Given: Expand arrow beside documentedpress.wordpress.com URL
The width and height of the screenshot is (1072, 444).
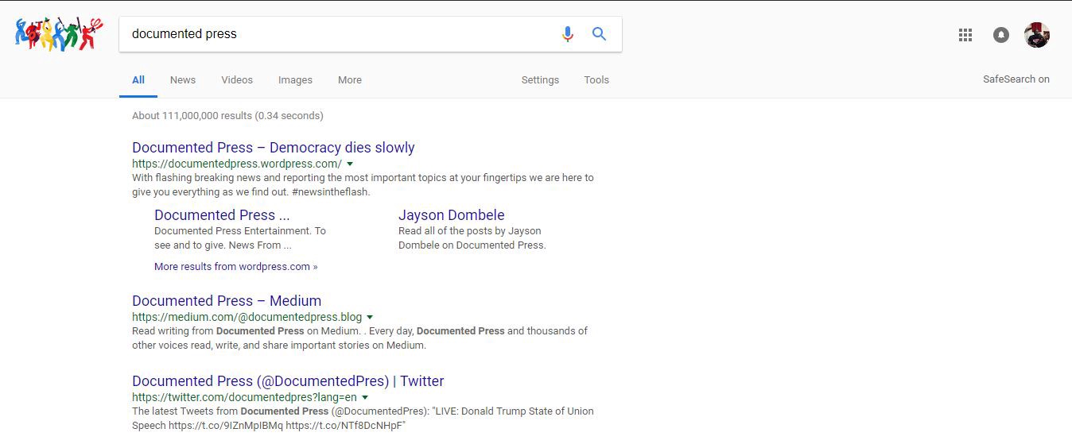Looking at the screenshot, I should pos(351,164).
